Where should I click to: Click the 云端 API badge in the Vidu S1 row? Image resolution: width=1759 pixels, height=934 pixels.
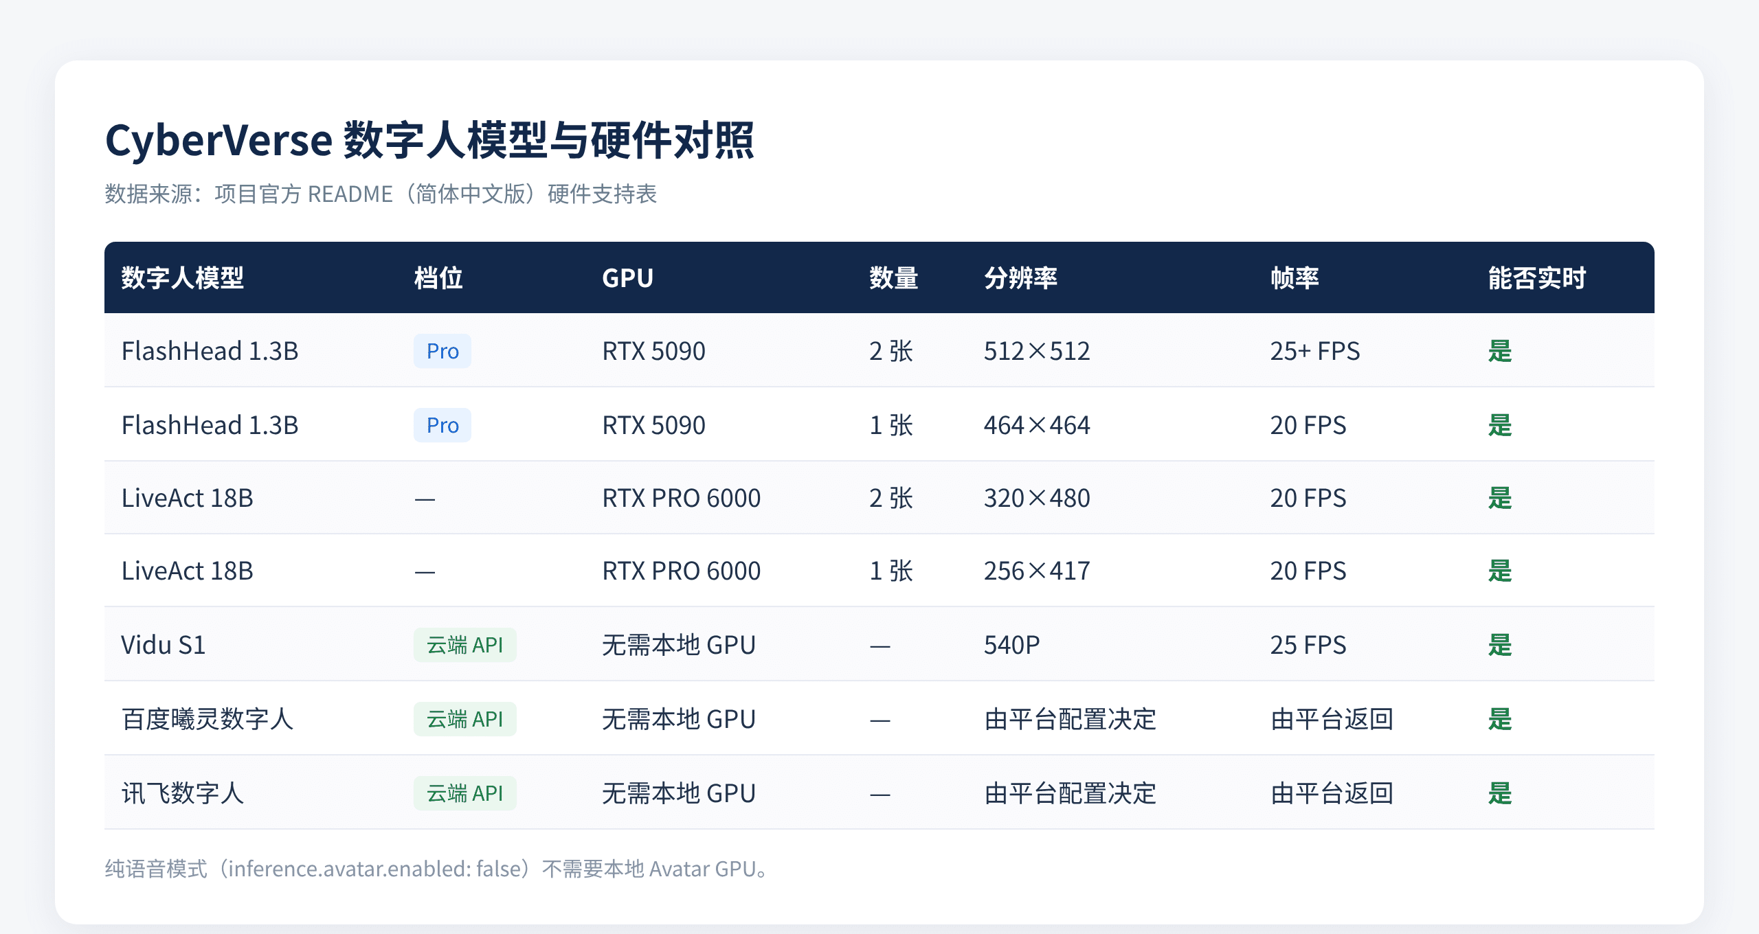point(465,645)
